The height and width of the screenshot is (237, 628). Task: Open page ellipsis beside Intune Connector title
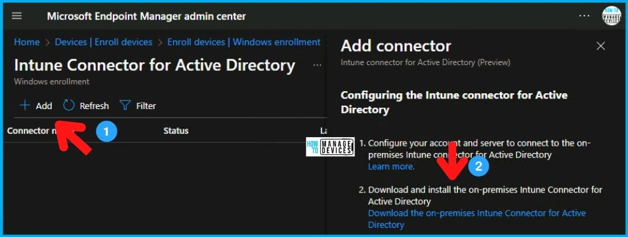click(317, 65)
